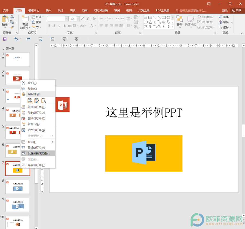
Task: Choose 复制(C) in context menu
Action: point(38,89)
